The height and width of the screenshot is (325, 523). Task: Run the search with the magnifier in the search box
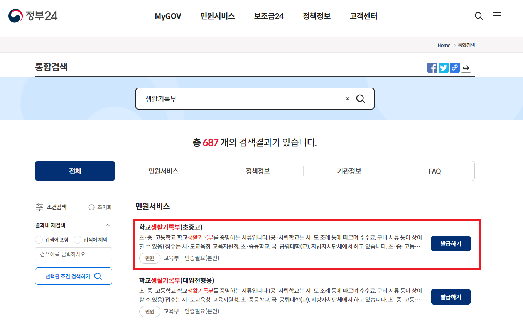(x=361, y=99)
